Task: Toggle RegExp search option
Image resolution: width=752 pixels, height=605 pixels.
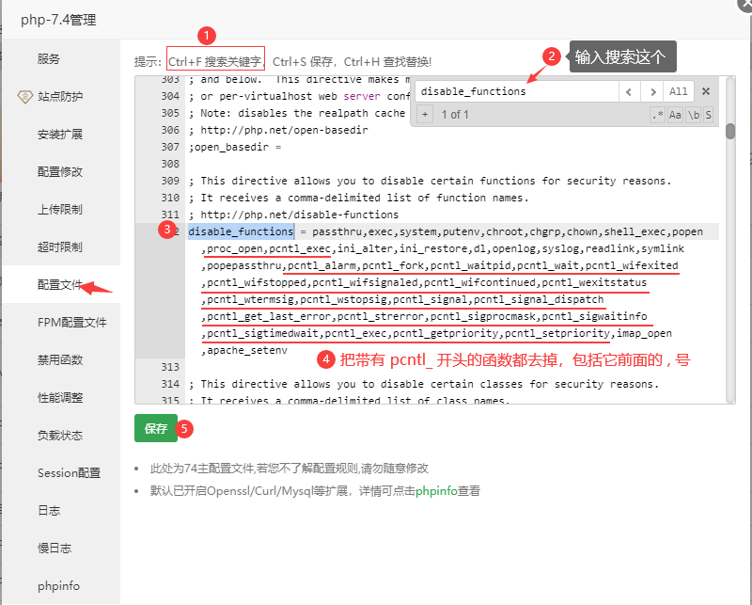Action: (x=657, y=114)
